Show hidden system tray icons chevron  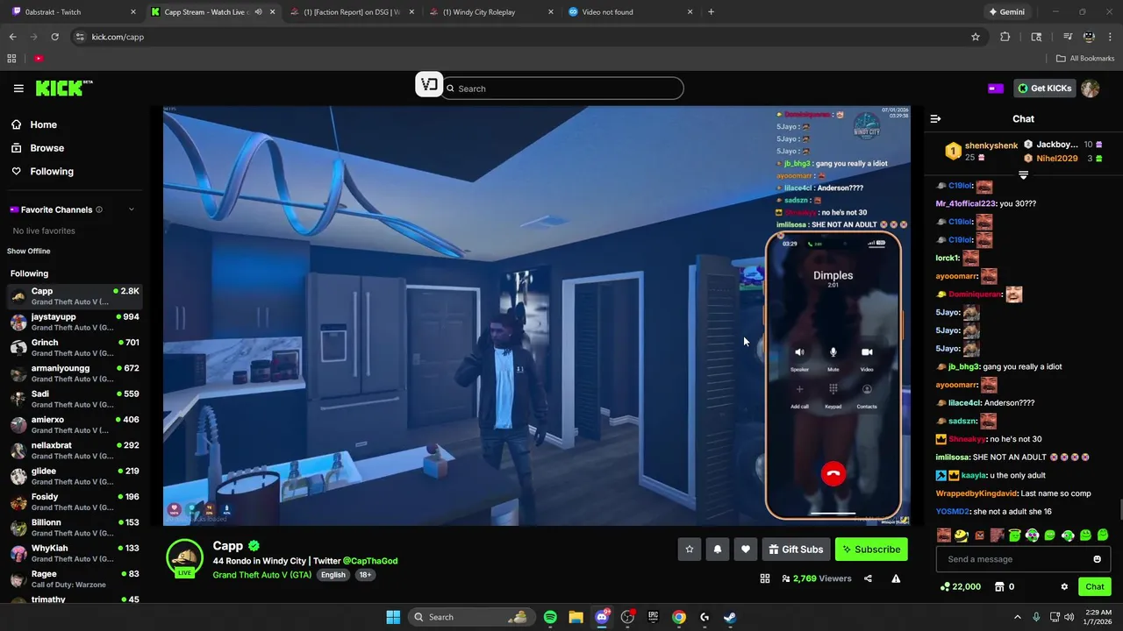pos(1018,617)
